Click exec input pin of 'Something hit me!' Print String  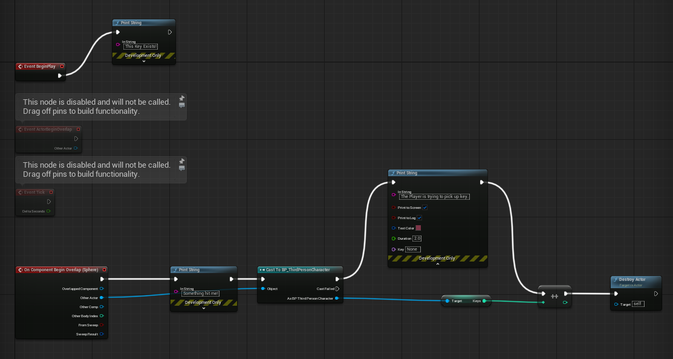175,279
